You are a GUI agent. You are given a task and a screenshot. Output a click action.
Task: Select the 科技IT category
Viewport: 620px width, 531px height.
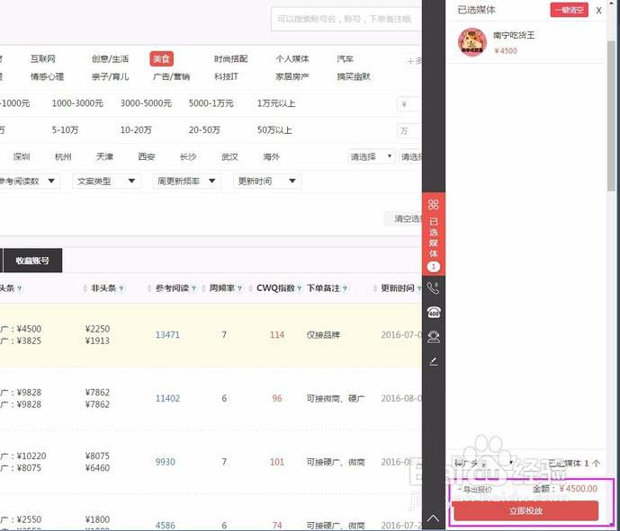226,76
